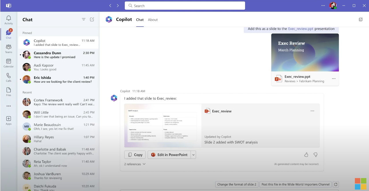The height and width of the screenshot is (191, 369).
Task: Click the PowerPoint icon beside Exec_review.ppt
Action: click(x=278, y=79)
